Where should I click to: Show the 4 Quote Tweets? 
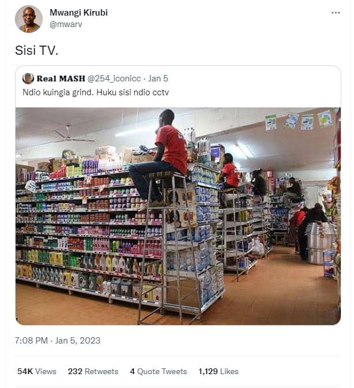coord(159,371)
